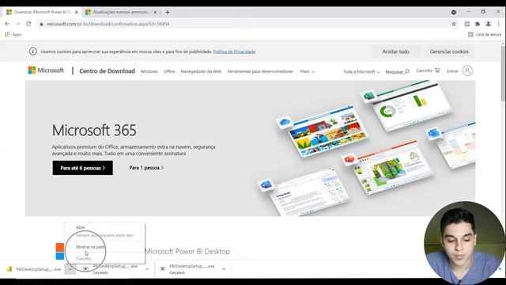Click Para até 6 pessoas button
The height and width of the screenshot is (285, 506).
click(x=82, y=168)
